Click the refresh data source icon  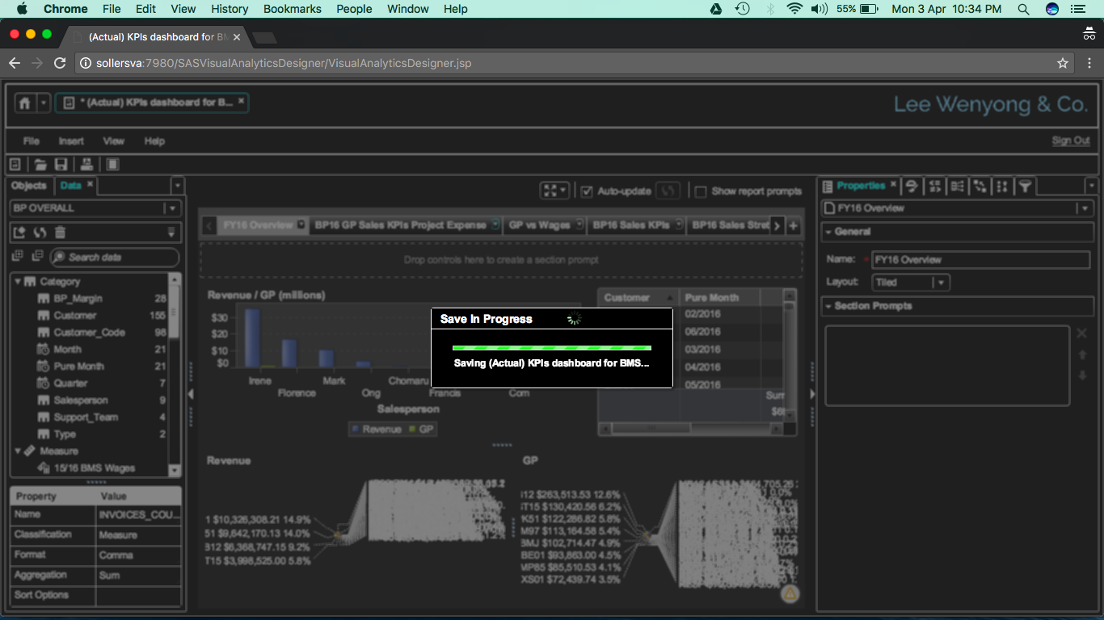(40, 232)
